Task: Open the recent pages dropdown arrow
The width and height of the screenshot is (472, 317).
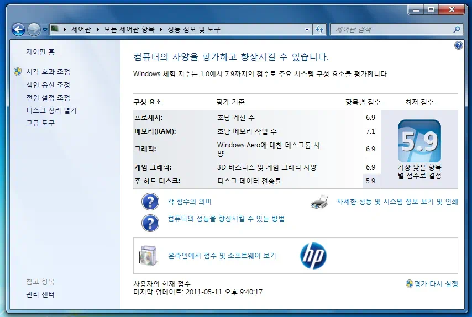Action: click(45, 30)
